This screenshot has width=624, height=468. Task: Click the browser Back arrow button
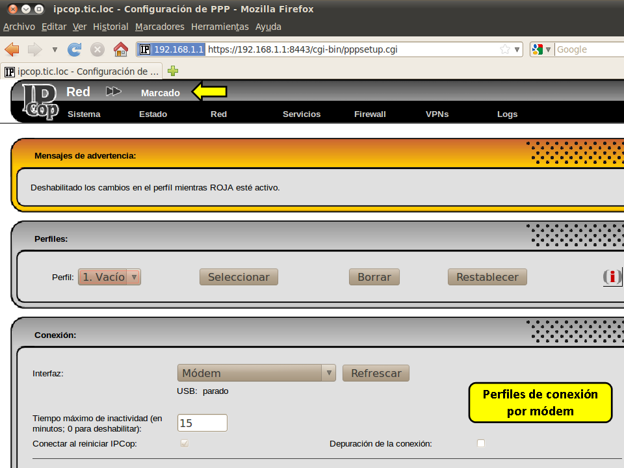pyautogui.click(x=12, y=49)
